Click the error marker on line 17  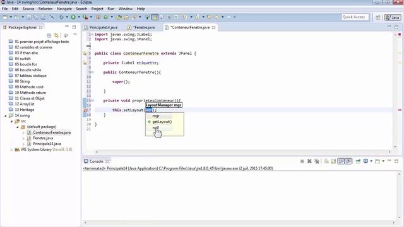85,110
